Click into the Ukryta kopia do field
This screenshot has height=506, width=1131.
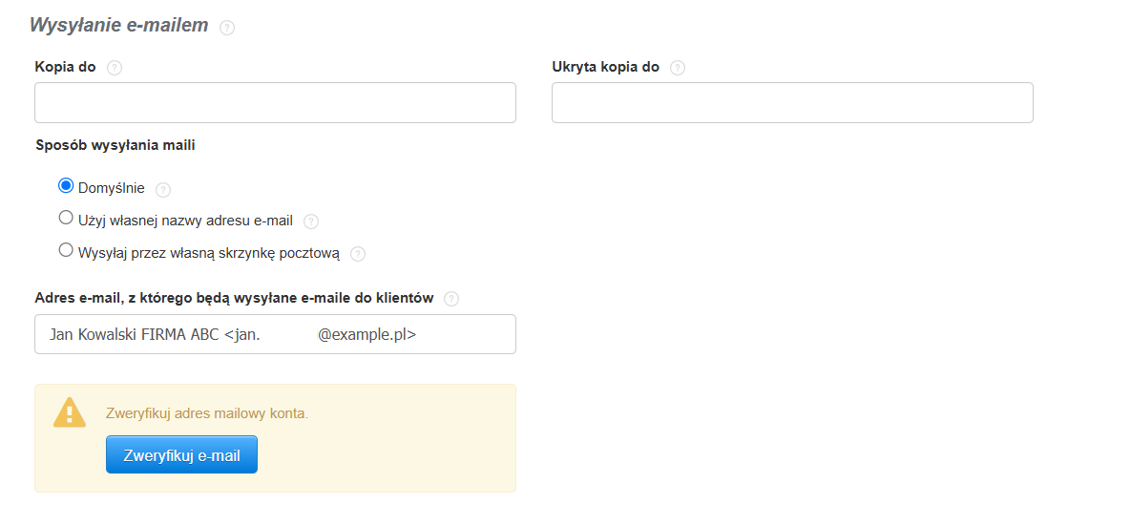[x=792, y=102]
